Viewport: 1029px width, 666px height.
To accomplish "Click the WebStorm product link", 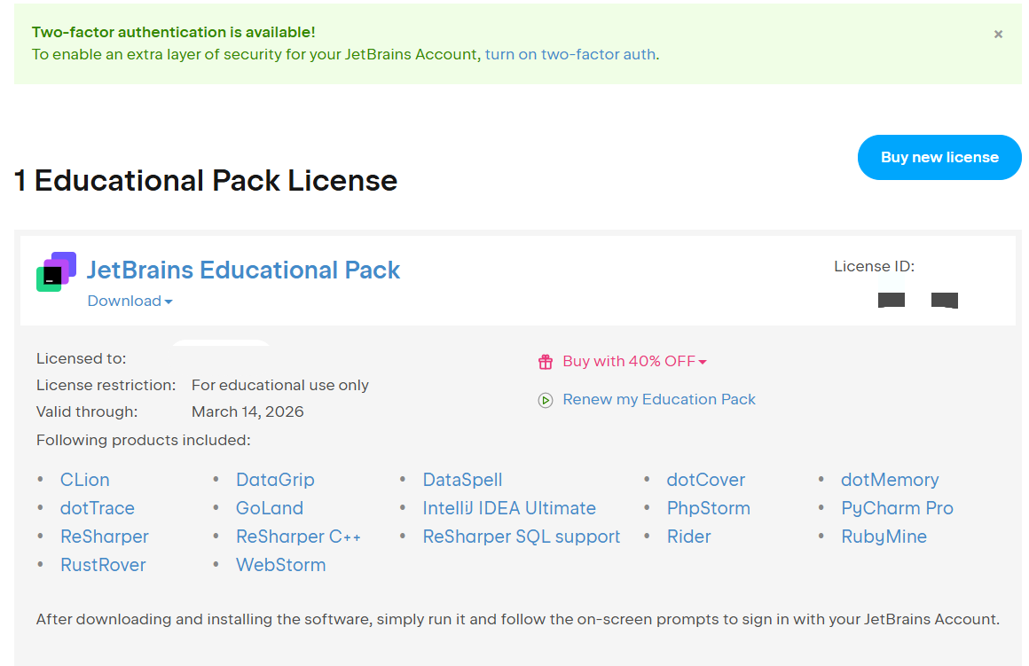I will point(280,565).
